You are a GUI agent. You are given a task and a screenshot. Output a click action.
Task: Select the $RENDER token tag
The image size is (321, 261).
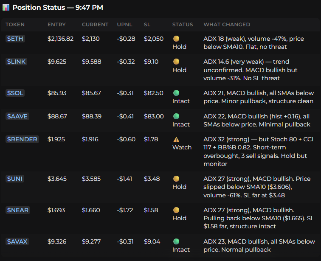click(22, 139)
